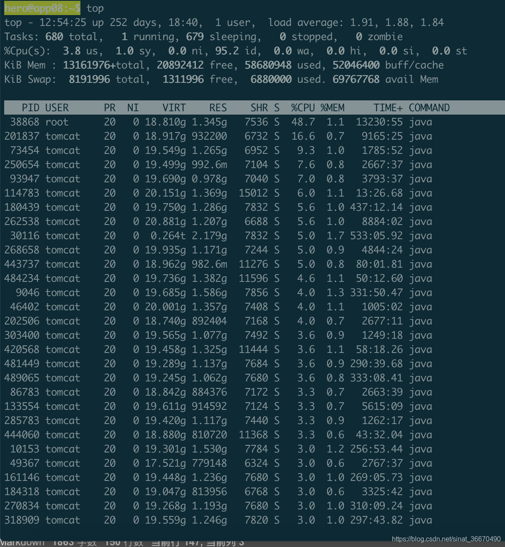The height and width of the screenshot is (547, 505).
Task: Click the VIRT column header
Action: pyautogui.click(x=174, y=107)
